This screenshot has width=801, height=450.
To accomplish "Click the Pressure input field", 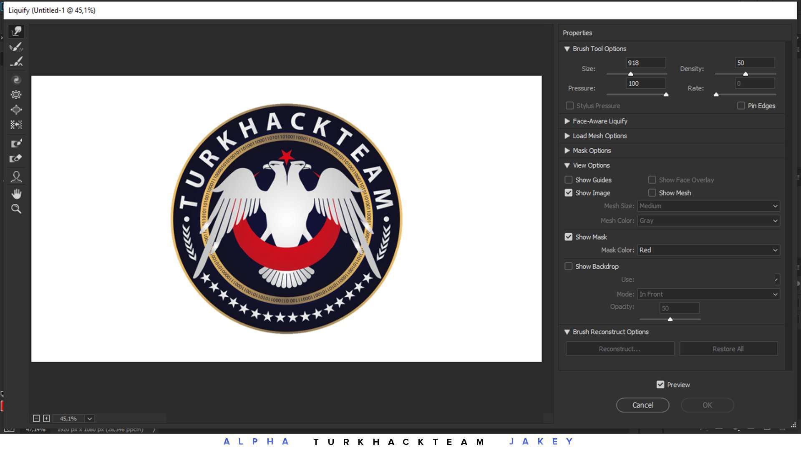I will (x=645, y=83).
